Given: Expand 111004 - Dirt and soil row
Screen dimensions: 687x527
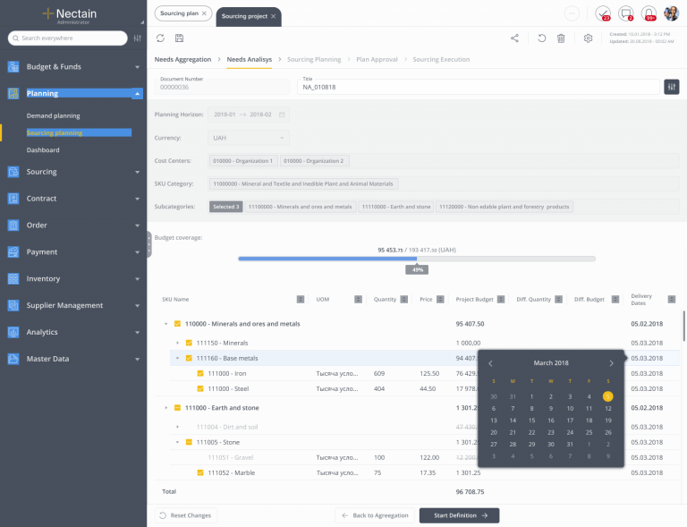Looking at the screenshot, I should 177,427.
